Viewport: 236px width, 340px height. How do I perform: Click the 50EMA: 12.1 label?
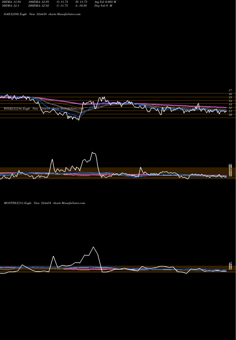point(10,6)
